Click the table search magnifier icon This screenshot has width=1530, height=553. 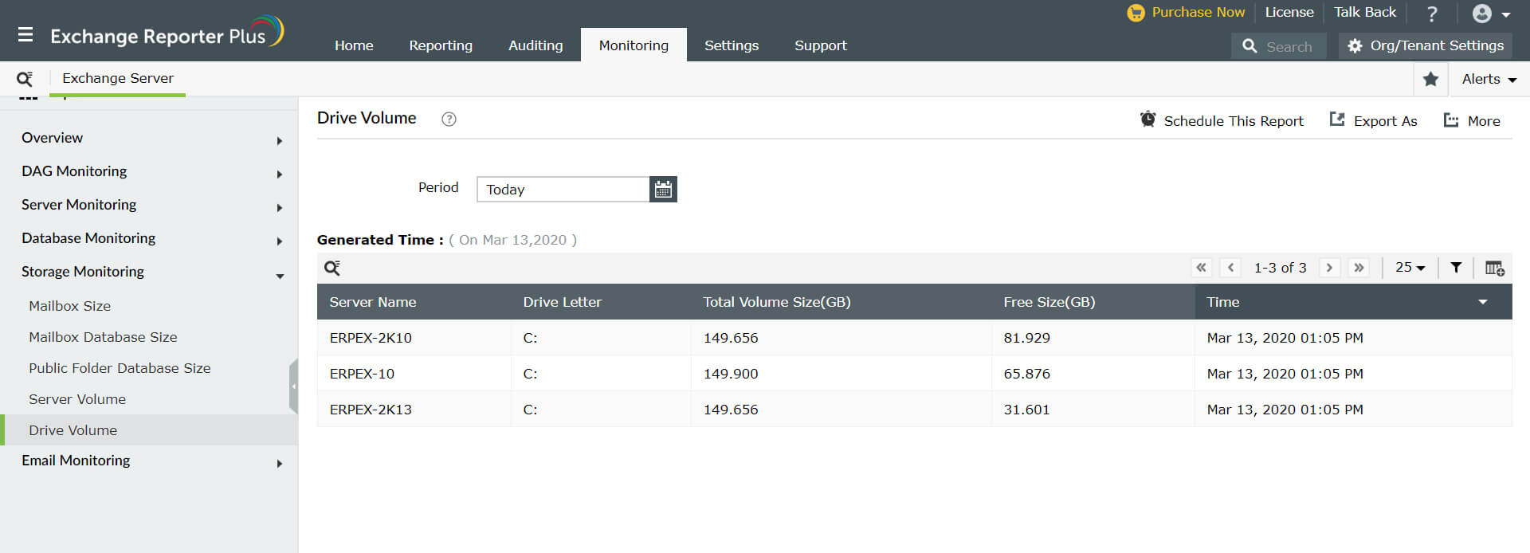tap(332, 268)
